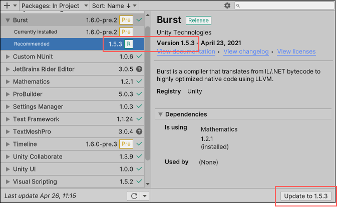Open View documentation link
The image size is (338, 207).
[186, 51]
